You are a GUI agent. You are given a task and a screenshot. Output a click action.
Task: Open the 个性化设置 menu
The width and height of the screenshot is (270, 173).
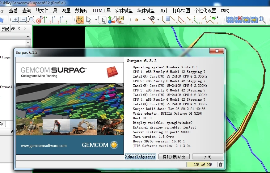pos(205,11)
